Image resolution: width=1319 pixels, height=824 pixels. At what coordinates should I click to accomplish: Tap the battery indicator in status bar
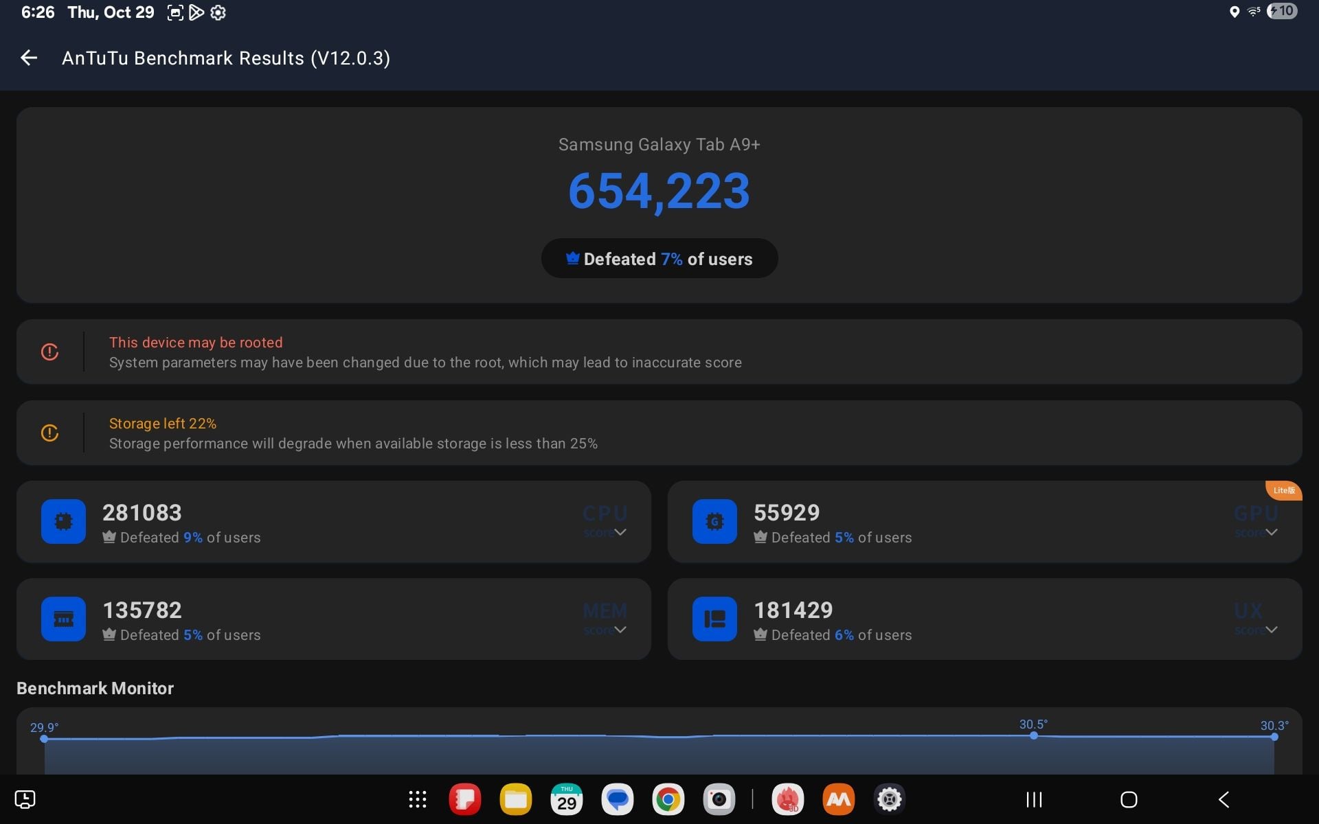[x=1282, y=12]
